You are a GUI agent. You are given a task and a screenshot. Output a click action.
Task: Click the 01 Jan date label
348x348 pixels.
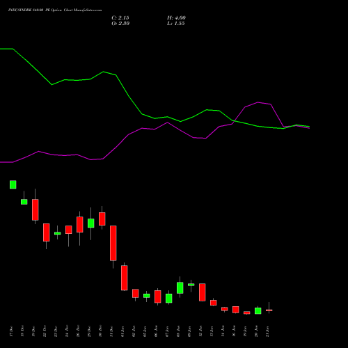click(x=123, y=331)
